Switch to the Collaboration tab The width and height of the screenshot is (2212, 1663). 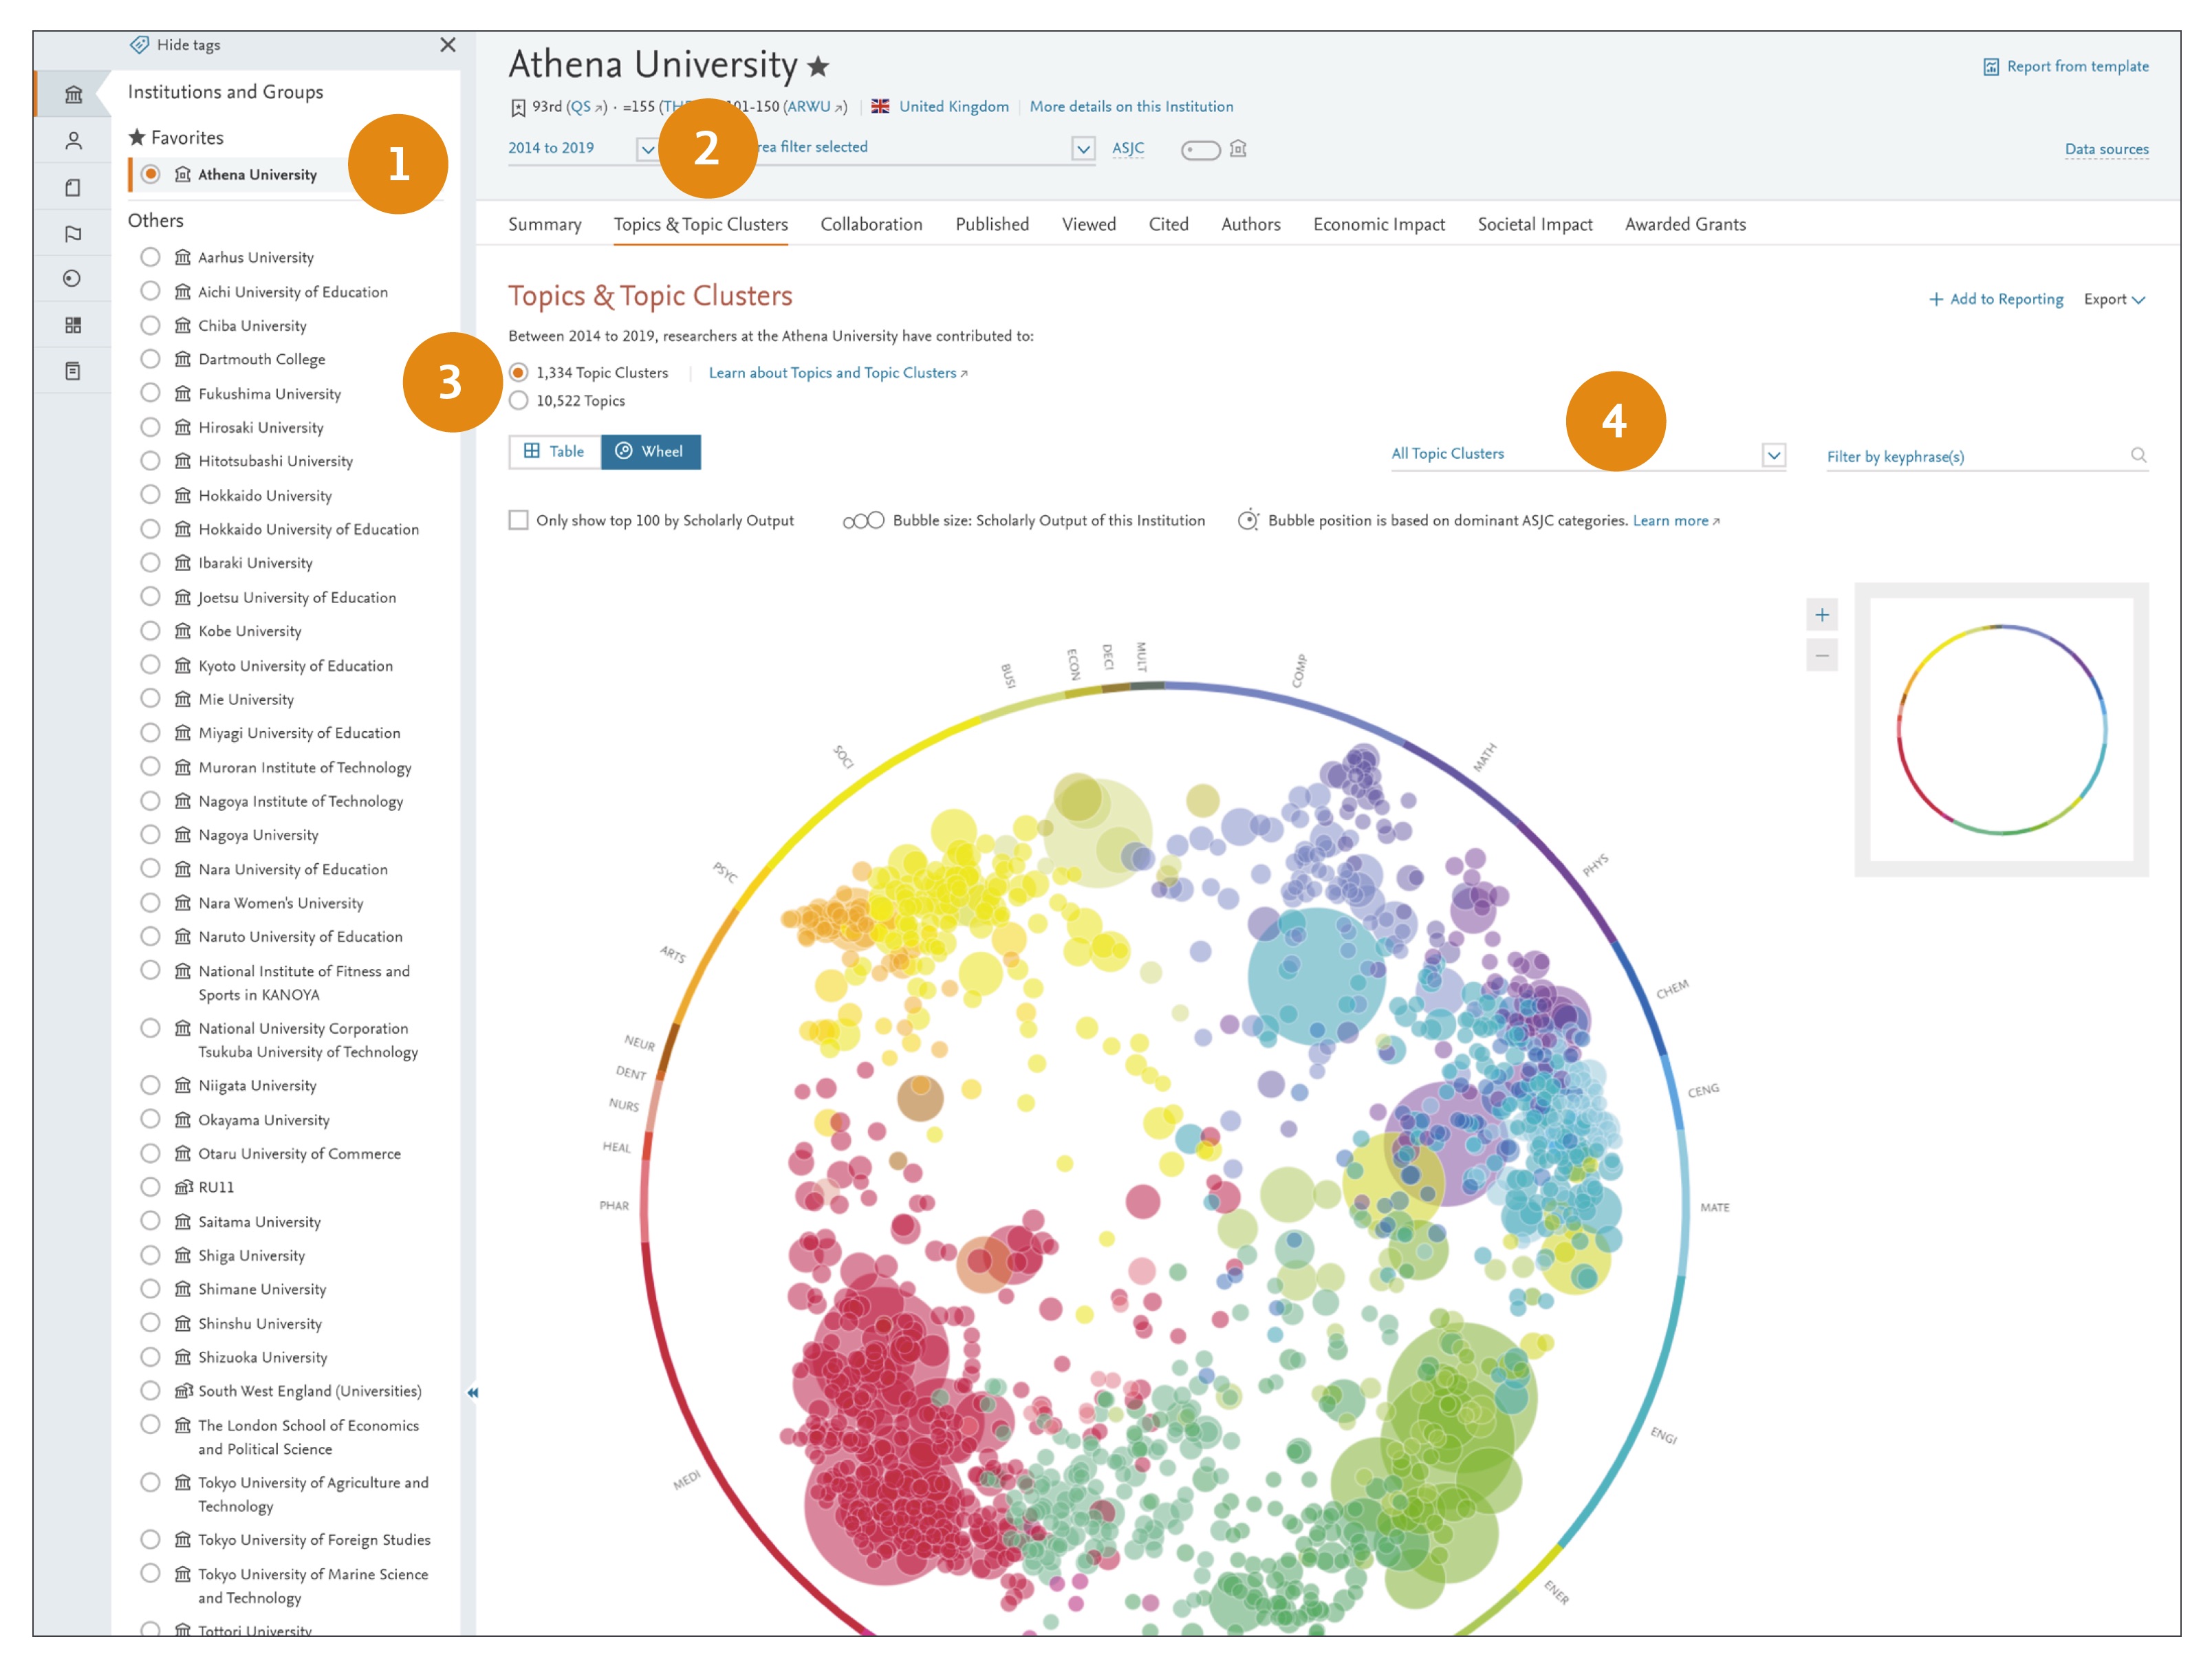coord(872,224)
